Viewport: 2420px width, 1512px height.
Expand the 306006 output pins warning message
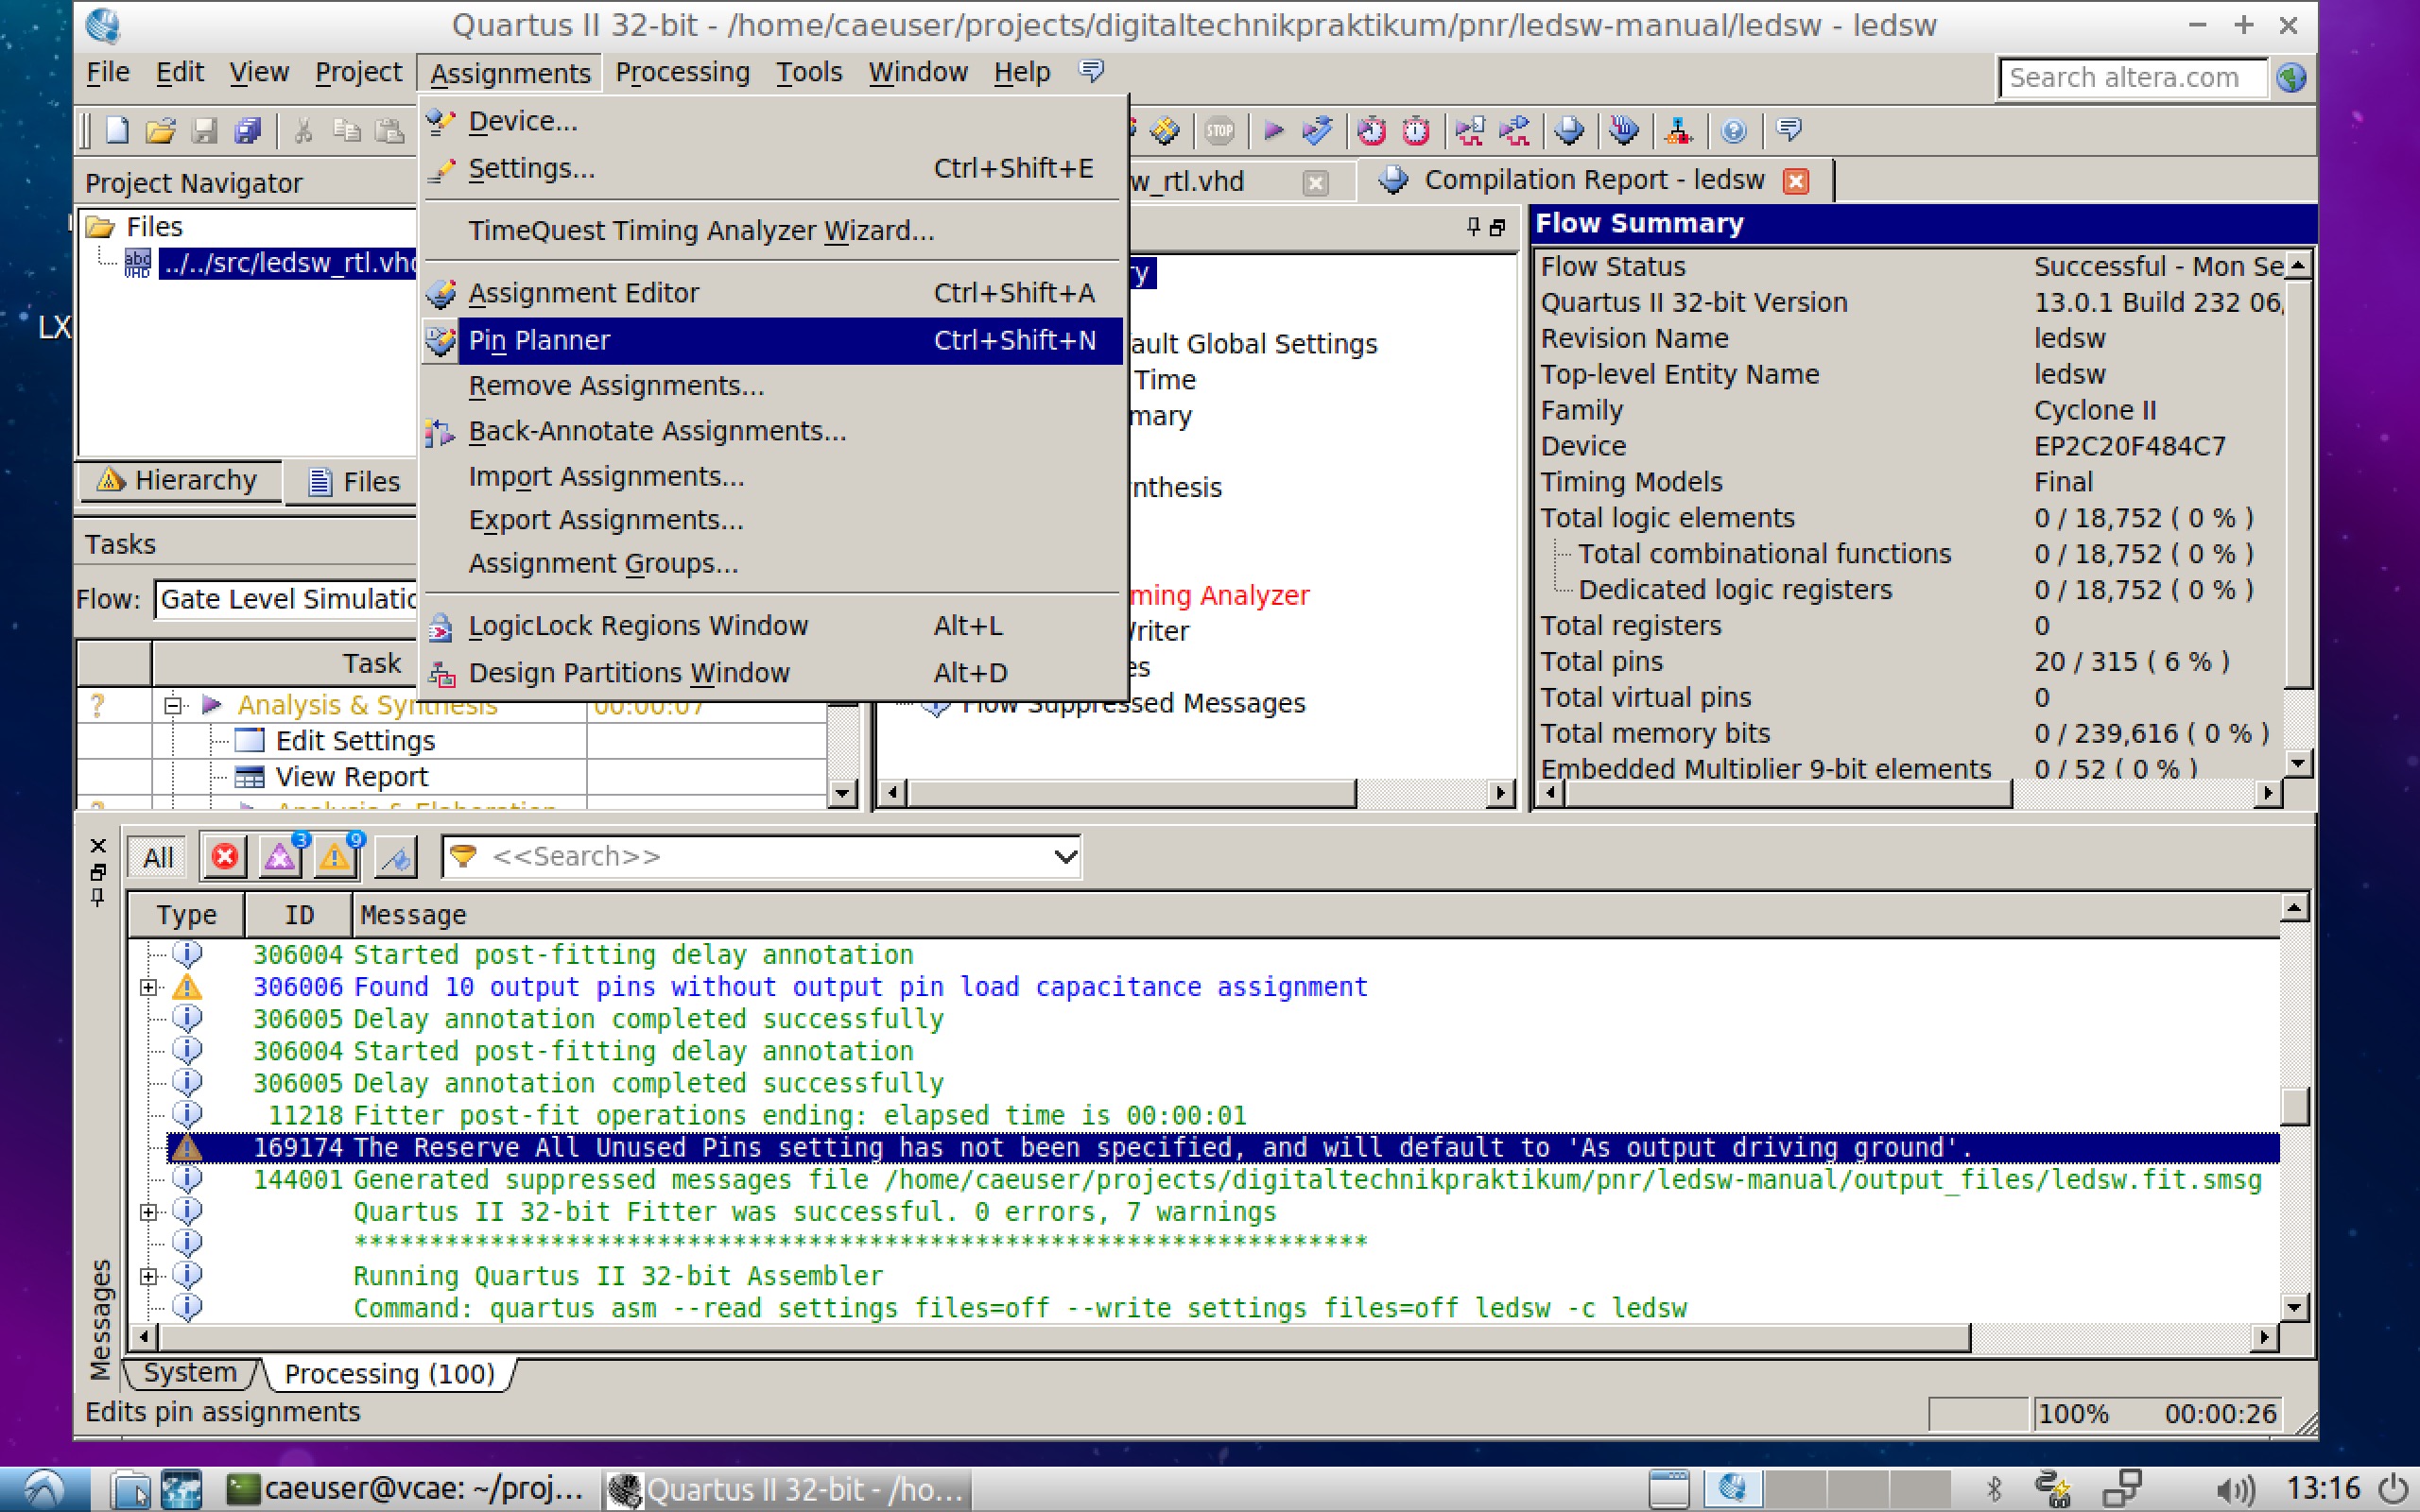pyautogui.click(x=149, y=988)
